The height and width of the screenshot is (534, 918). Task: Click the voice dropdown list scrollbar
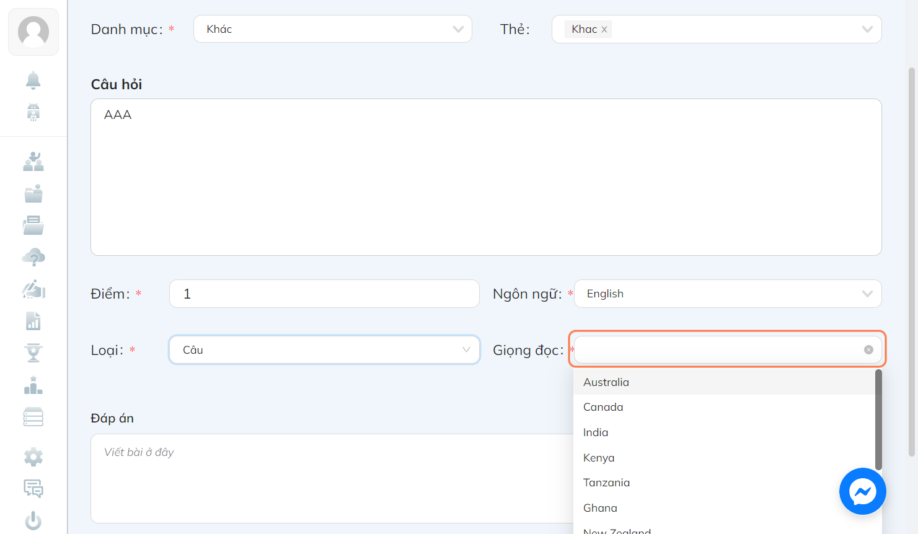(878, 420)
